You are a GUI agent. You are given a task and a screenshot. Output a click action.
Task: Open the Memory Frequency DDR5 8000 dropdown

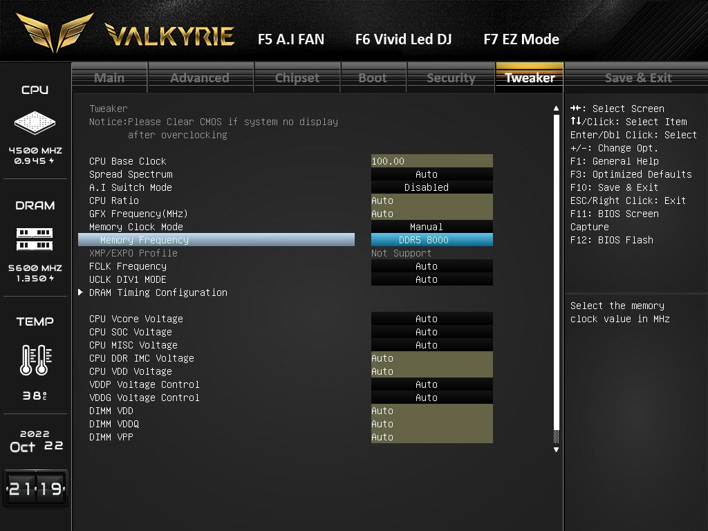click(431, 240)
